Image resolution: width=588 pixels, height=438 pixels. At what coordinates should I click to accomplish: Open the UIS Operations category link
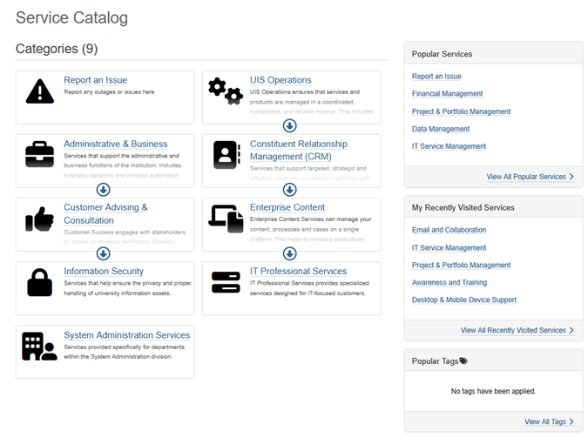point(280,80)
